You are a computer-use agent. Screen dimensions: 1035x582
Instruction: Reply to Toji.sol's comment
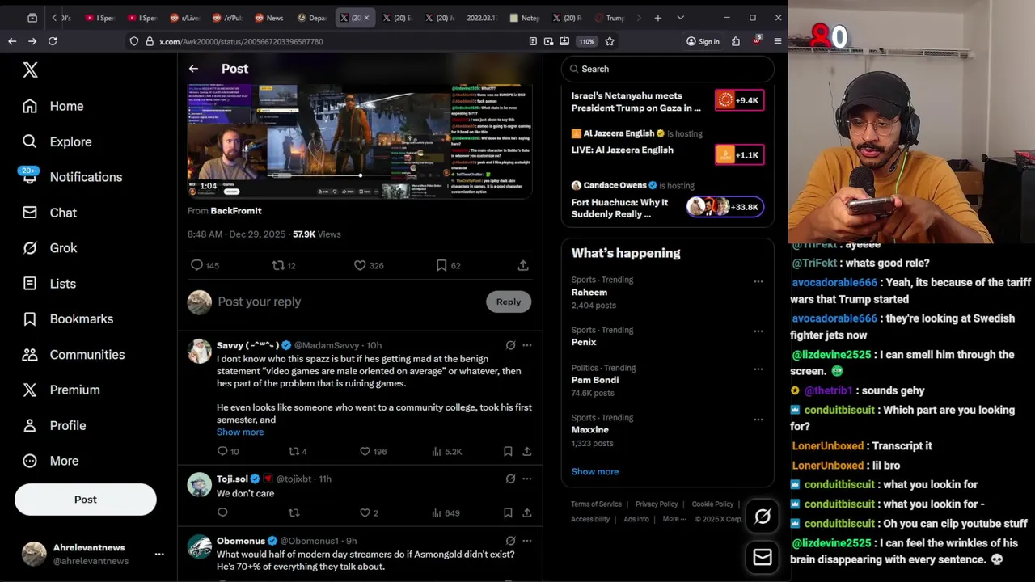pos(222,512)
